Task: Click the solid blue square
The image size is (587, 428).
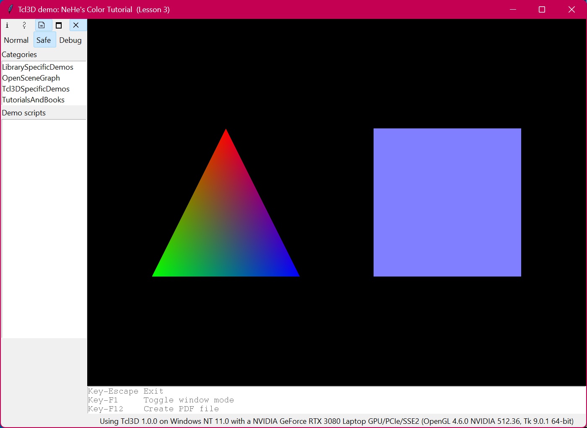Action: click(x=447, y=202)
